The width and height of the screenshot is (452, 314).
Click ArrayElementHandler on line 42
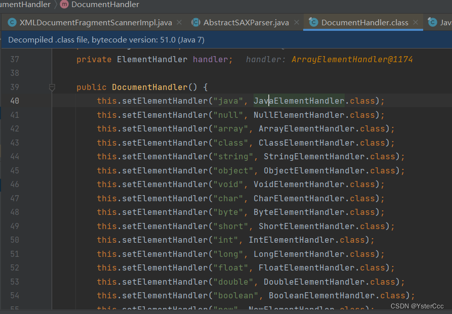click(x=306, y=129)
